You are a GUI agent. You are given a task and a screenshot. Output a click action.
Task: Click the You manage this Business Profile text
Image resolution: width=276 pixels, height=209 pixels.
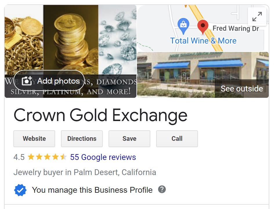(92, 190)
